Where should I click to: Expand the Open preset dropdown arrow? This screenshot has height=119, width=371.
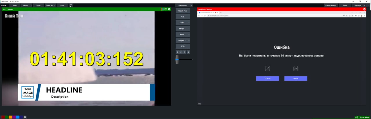pos(31,5)
